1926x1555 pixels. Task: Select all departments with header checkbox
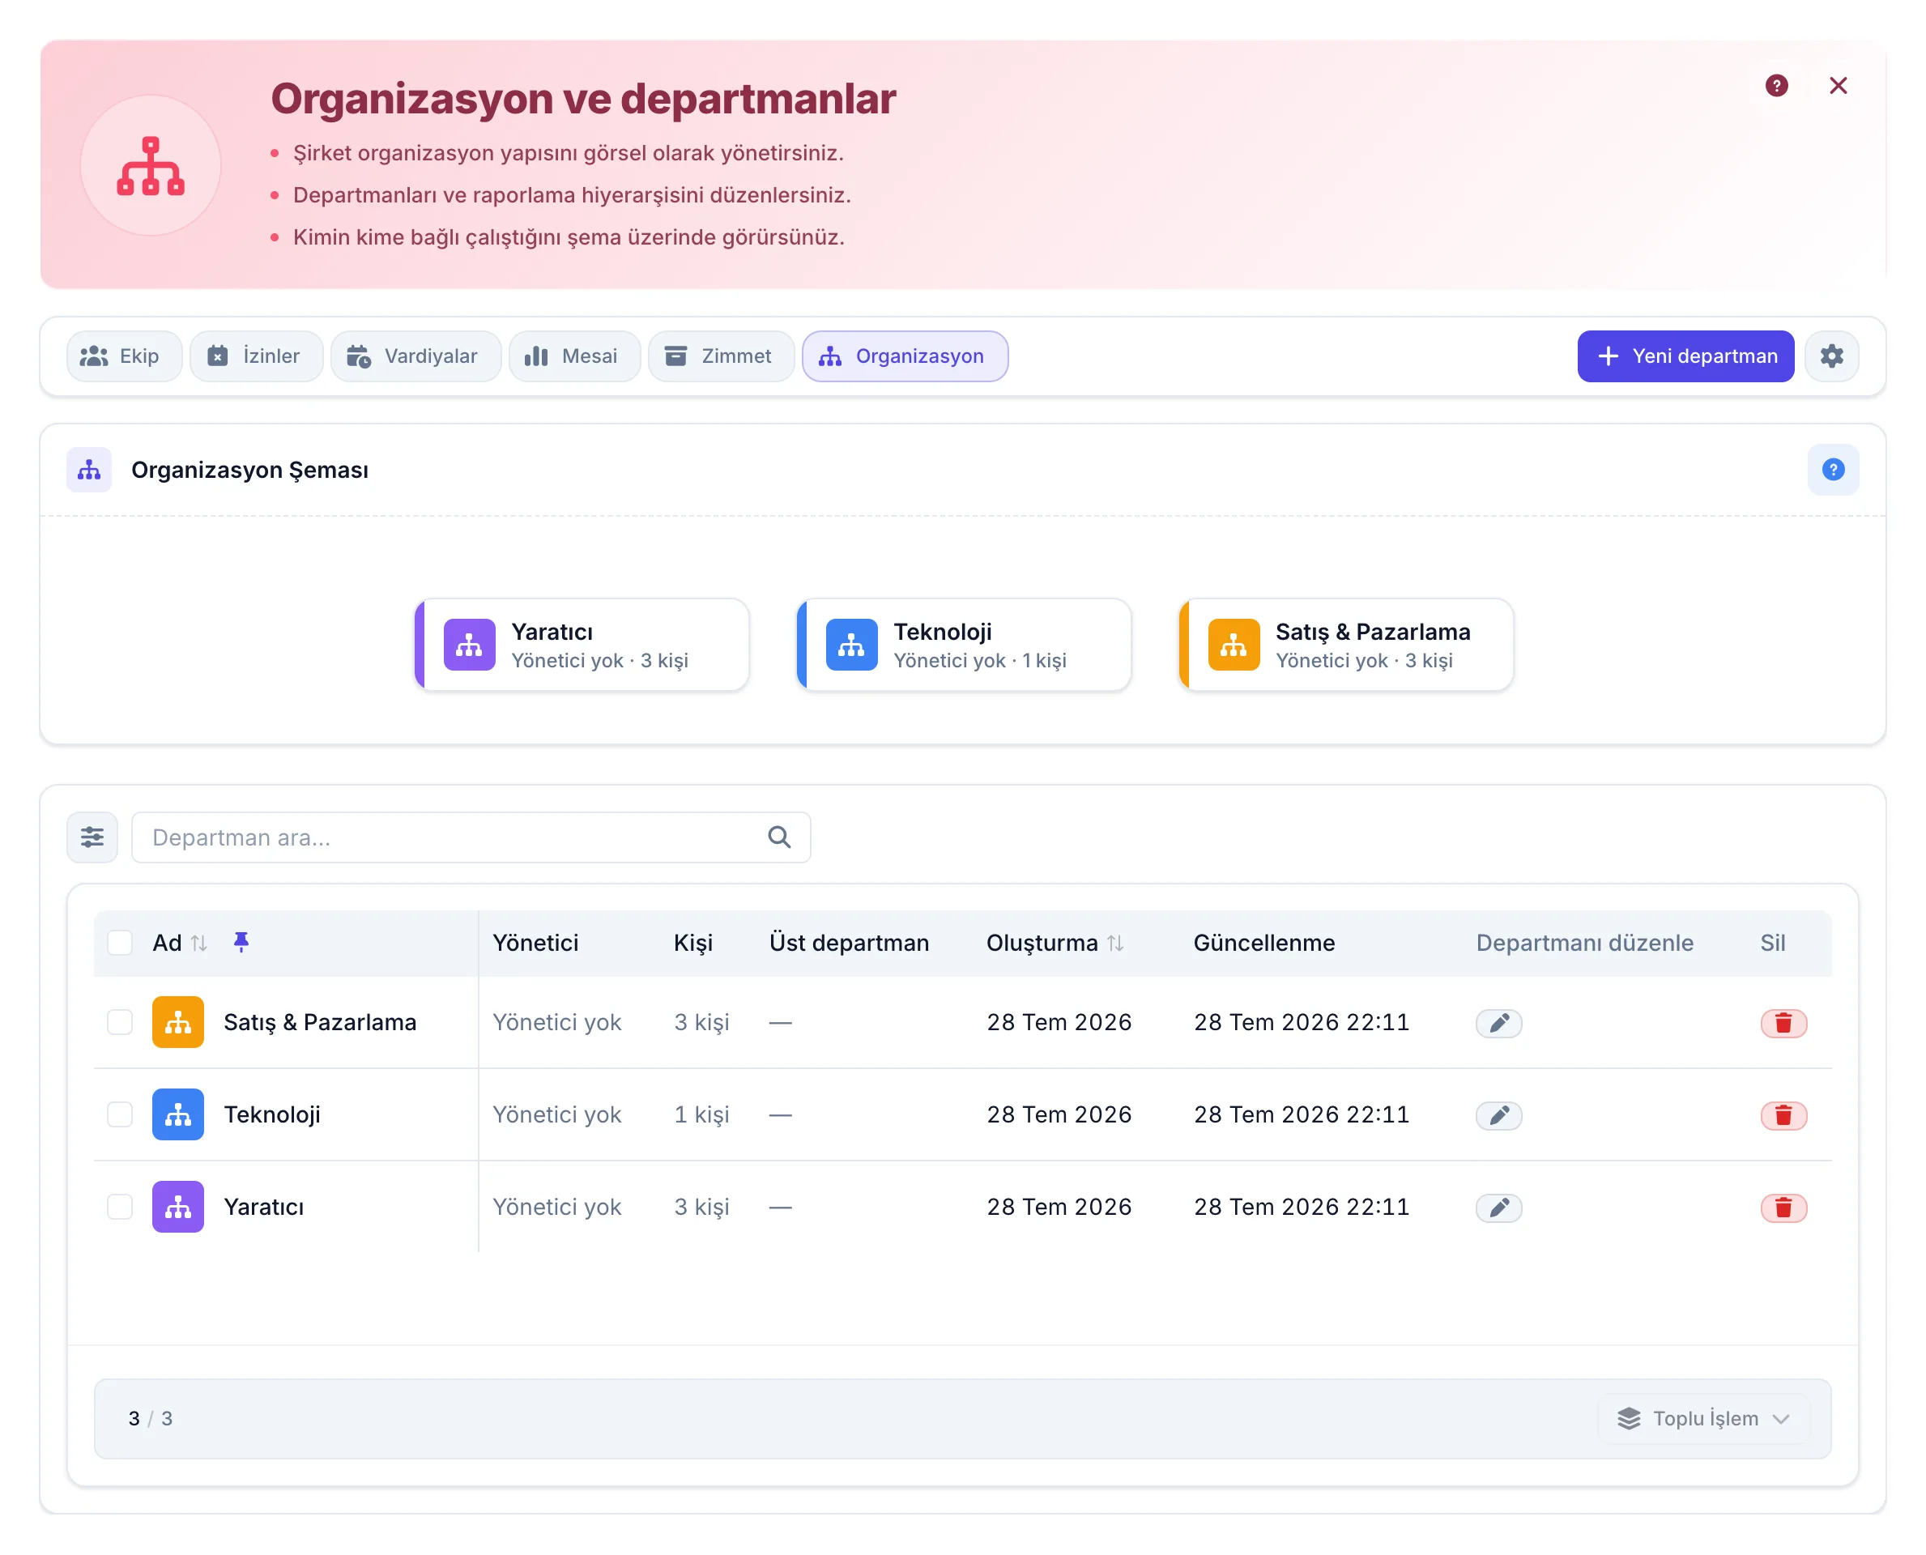tap(120, 943)
